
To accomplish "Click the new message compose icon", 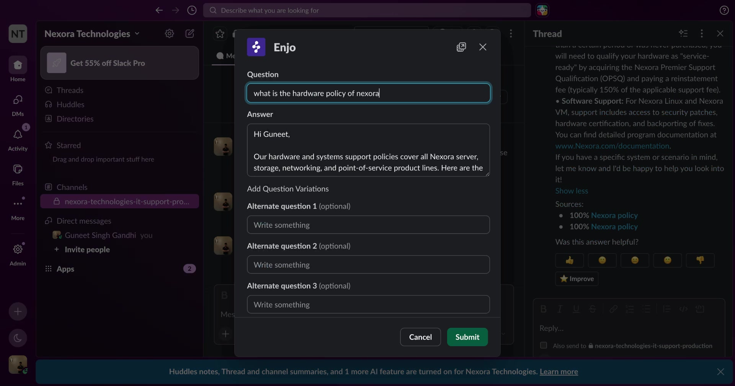I will pos(189,34).
